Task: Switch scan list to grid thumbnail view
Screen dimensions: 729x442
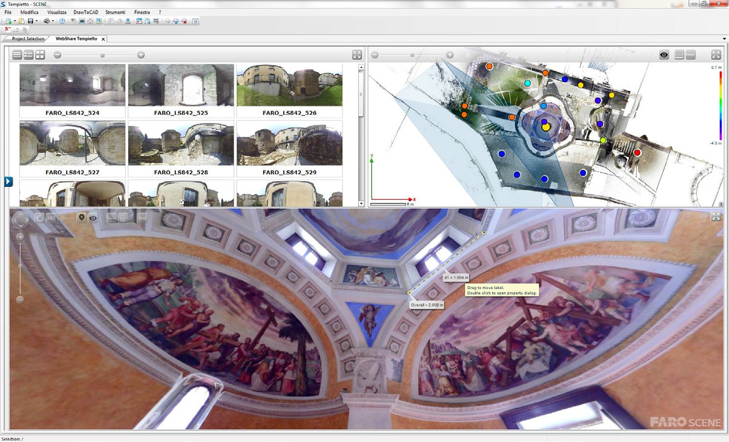Action: click(40, 55)
